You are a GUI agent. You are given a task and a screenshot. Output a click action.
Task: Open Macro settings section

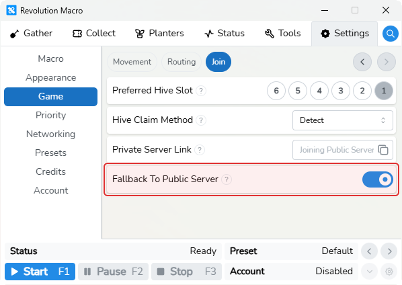point(51,59)
